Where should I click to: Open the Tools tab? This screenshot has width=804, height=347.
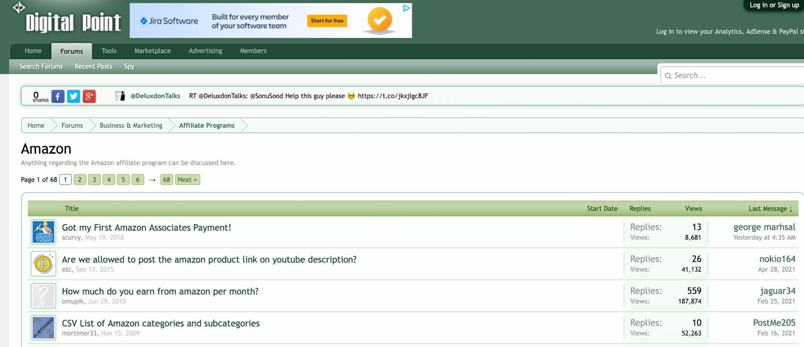pyautogui.click(x=109, y=51)
